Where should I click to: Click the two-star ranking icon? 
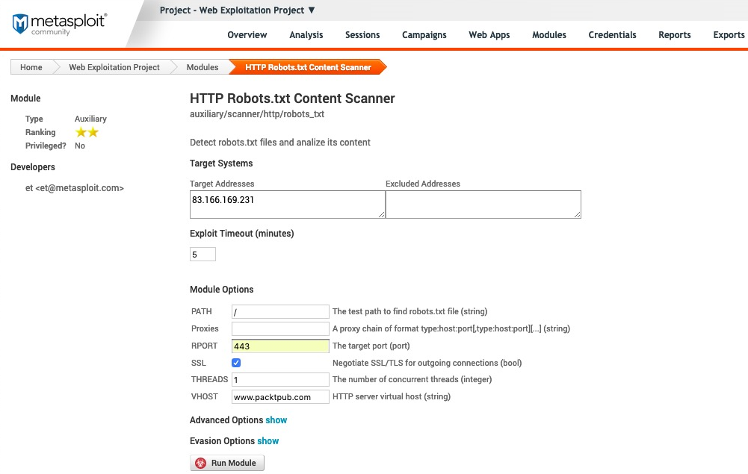point(87,132)
